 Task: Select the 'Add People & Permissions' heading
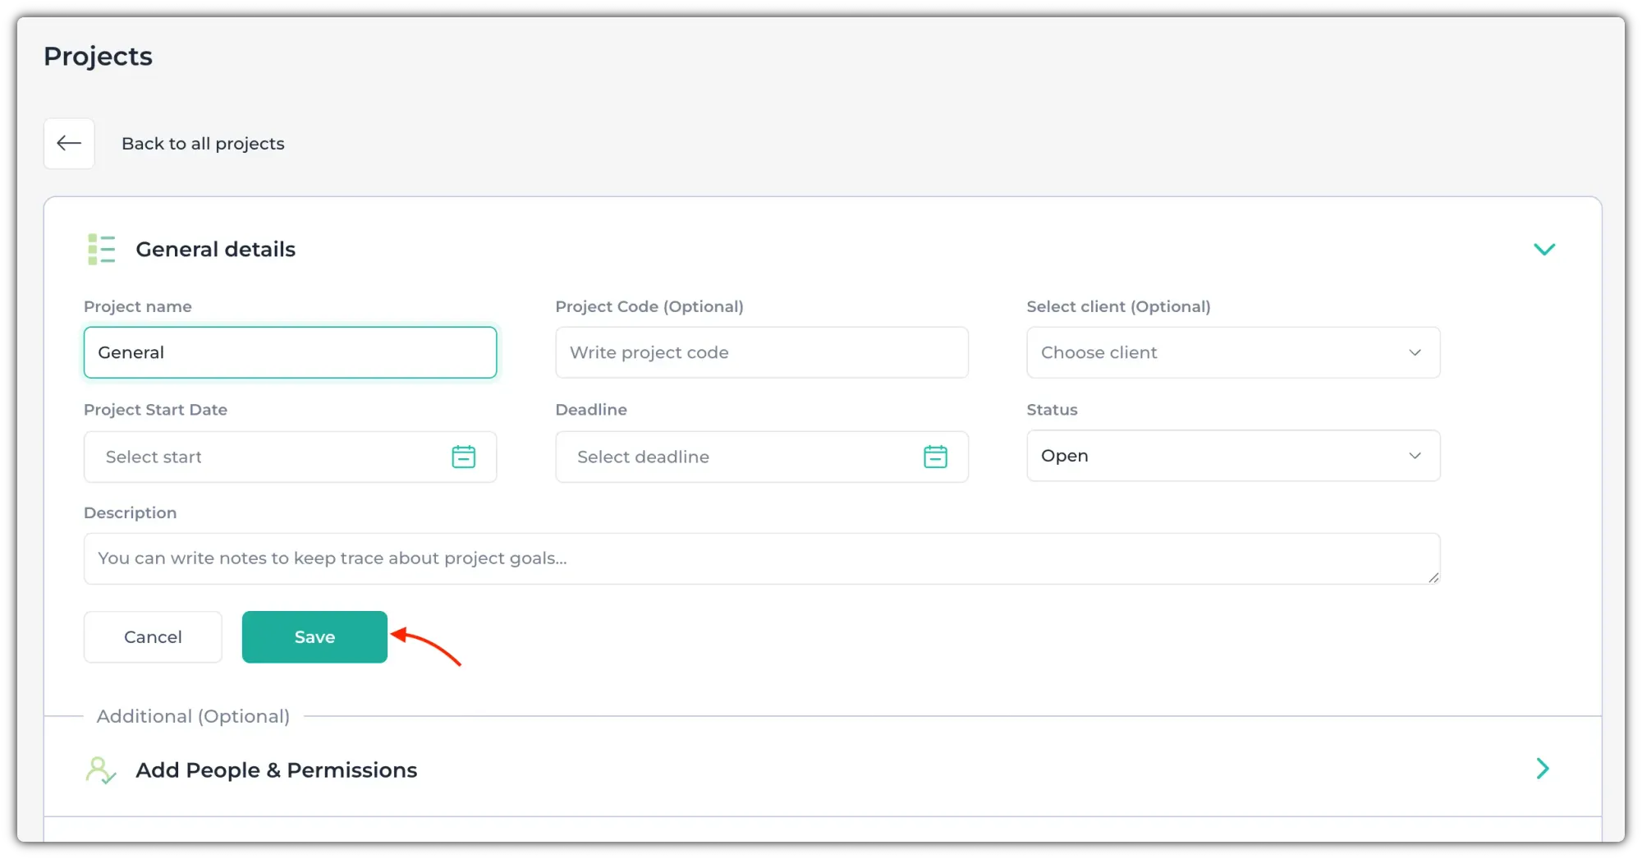(276, 770)
